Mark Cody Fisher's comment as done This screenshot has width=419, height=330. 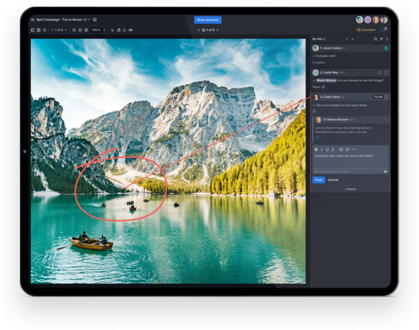pyautogui.click(x=386, y=97)
